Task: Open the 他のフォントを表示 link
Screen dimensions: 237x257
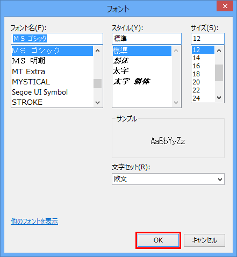Action: (x=34, y=222)
